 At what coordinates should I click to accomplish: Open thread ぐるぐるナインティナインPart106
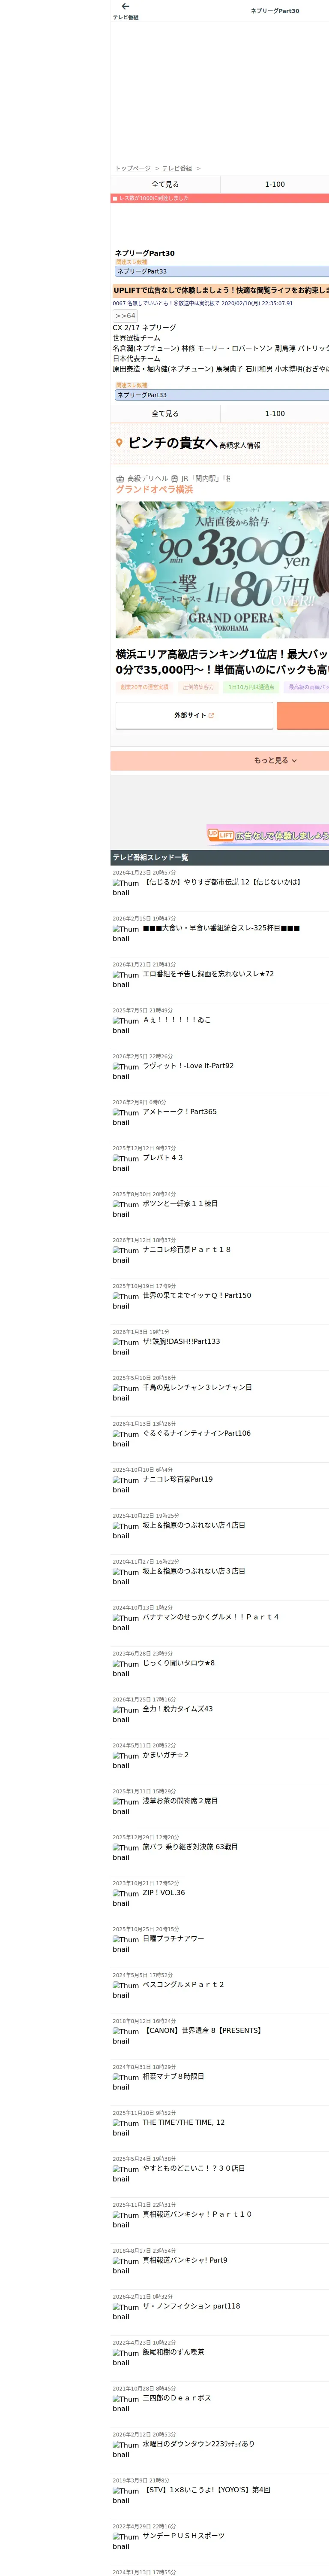pyautogui.click(x=196, y=1433)
